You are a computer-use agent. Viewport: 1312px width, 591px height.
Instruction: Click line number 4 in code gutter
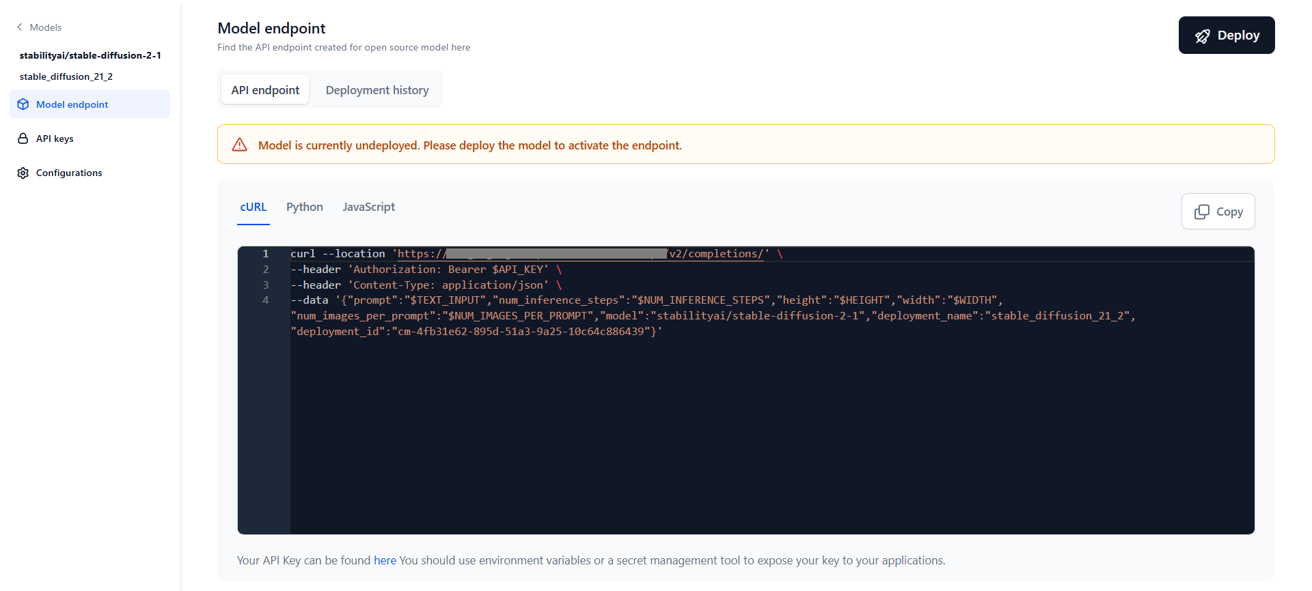(266, 300)
